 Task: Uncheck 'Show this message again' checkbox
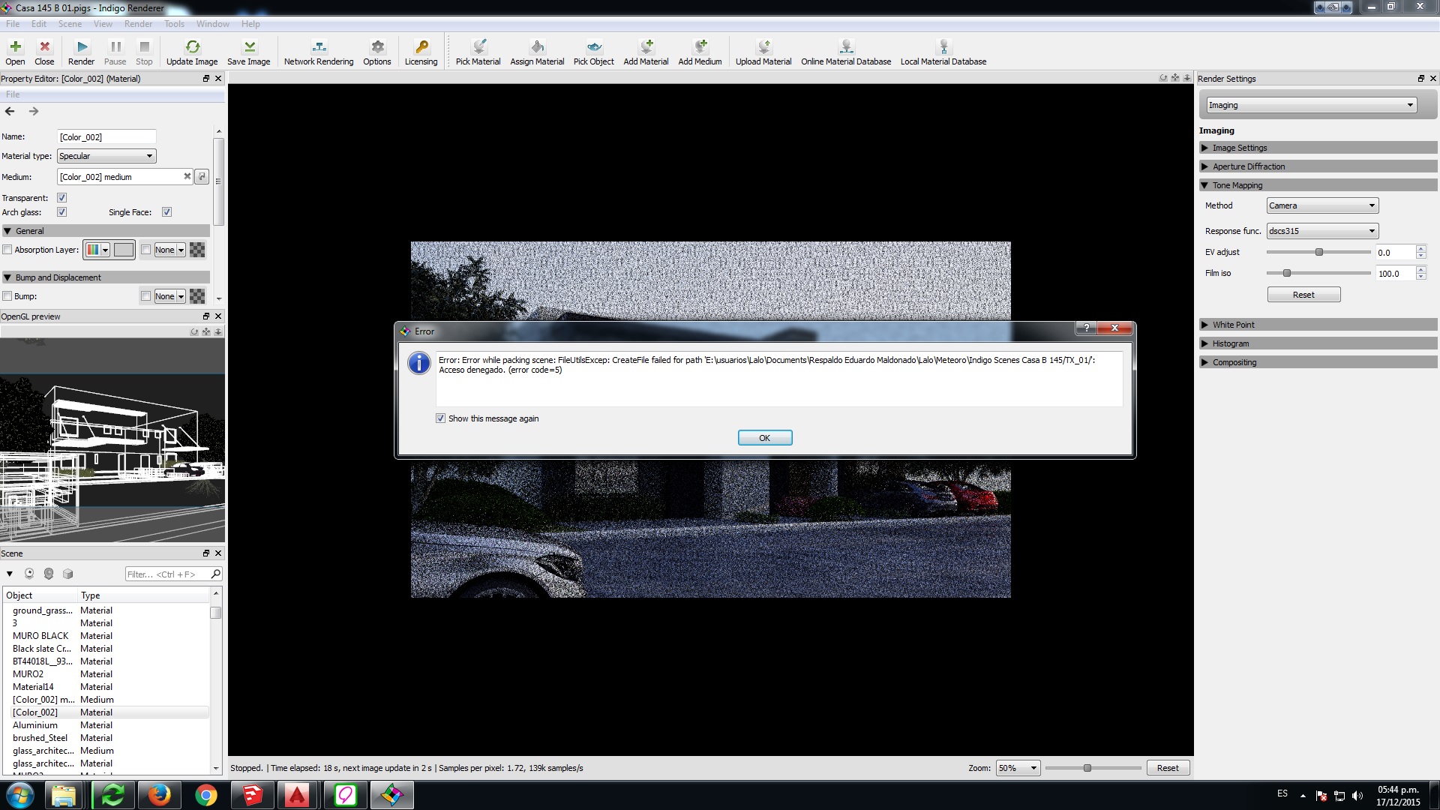[x=440, y=418]
